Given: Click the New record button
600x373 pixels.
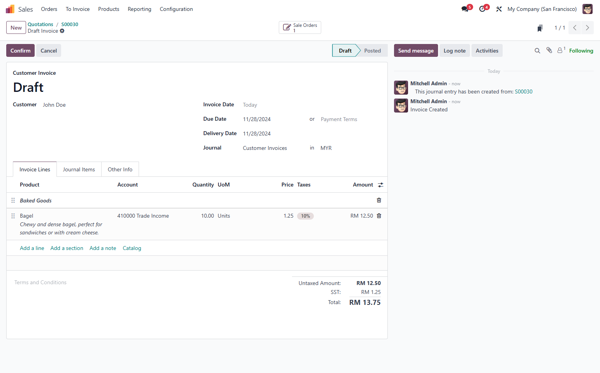Looking at the screenshot, I should 16,28.
